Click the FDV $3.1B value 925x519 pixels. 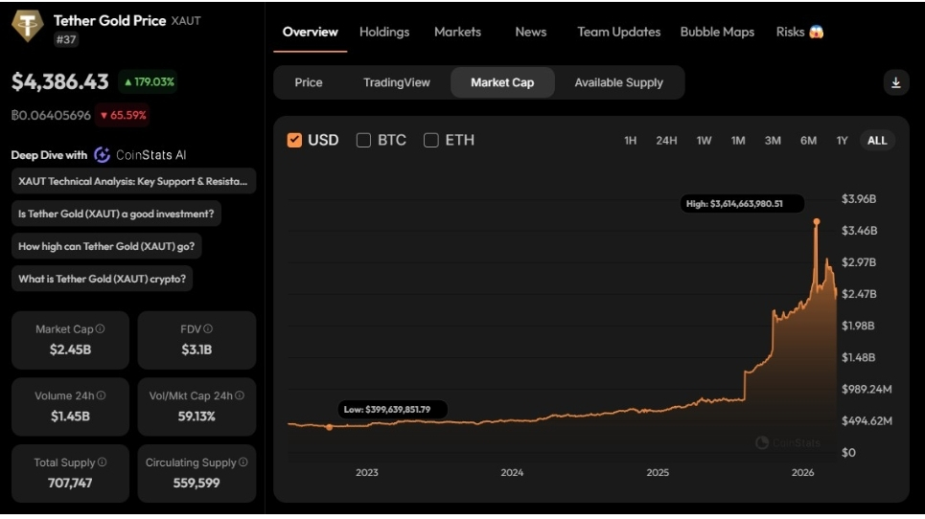tap(197, 350)
